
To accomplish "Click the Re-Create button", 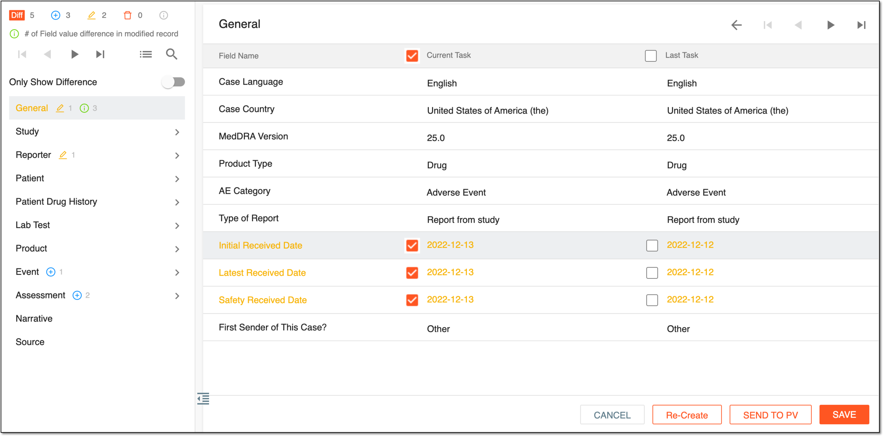I will pyautogui.click(x=687, y=415).
